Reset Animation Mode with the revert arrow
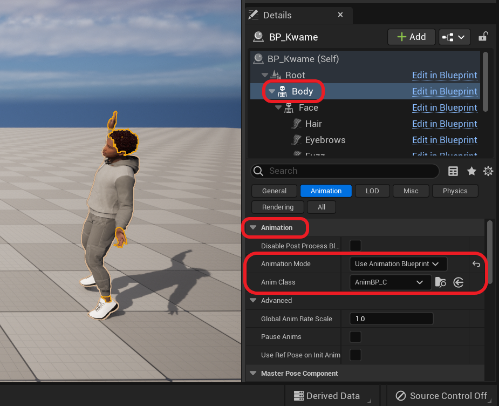 click(475, 264)
